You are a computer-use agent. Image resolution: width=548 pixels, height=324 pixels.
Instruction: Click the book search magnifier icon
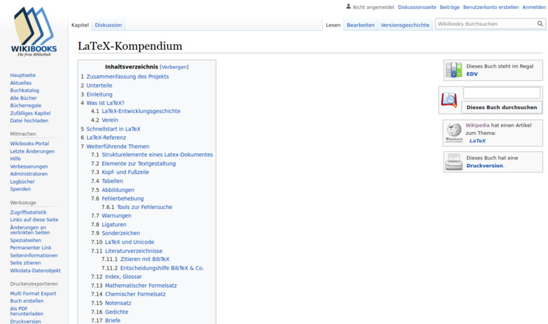[449, 100]
